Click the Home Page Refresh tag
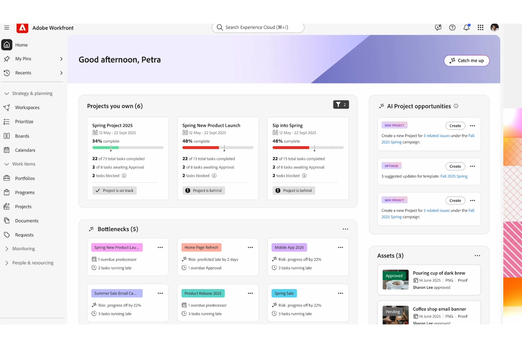 pyautogui.click(x=201, y=248)
